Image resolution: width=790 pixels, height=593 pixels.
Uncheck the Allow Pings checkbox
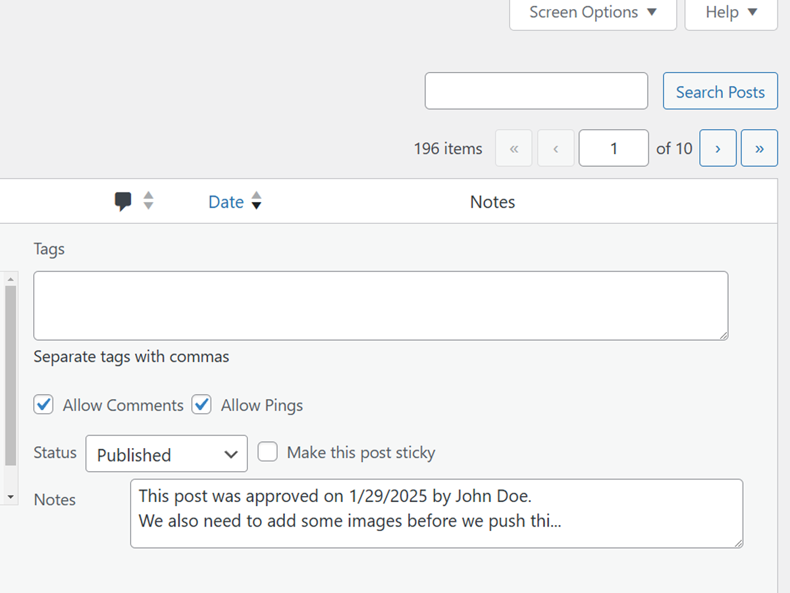[x=201, y=405]
